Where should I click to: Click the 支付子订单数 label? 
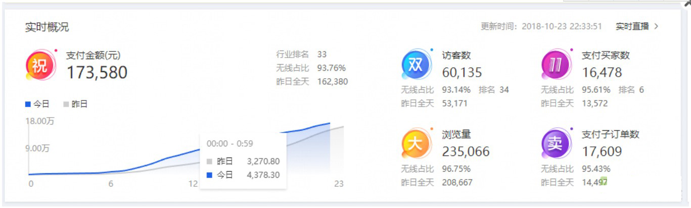point(611,135)
